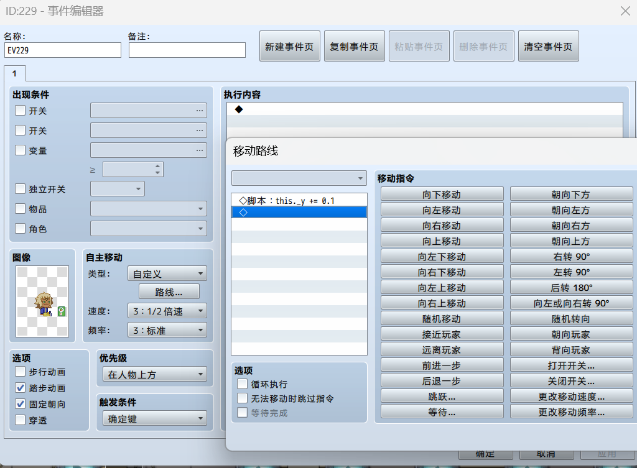Open the move route target dropdown
637x468 pixels.
tap(299, 178)
